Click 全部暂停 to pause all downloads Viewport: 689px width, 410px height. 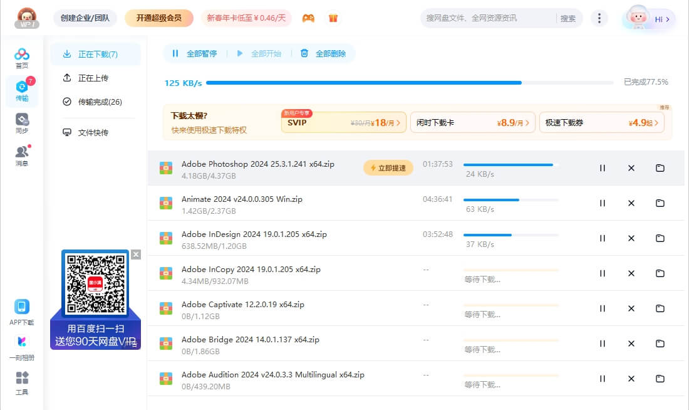click(195, 54)
